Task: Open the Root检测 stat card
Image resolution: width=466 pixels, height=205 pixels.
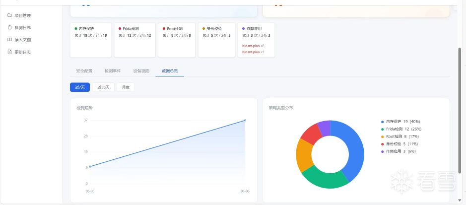Action: coord(177,40)
